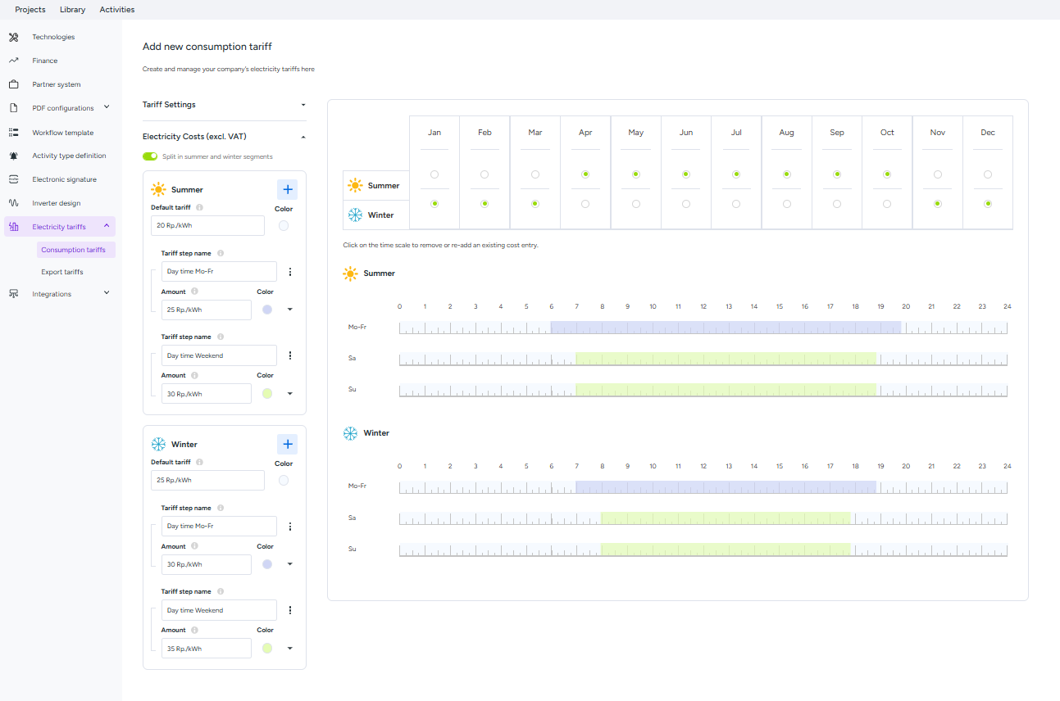The width and height of the screenshot is (1060, 701).
Task: Add a Summer tariff step with plus icon
Action: tap(287, 190)
